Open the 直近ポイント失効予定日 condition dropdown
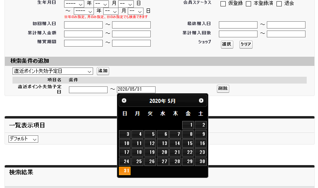Screen dimensions: 318x188 tap(53, 71)
